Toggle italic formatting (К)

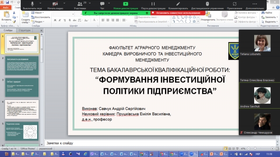(x=60, y=20)
